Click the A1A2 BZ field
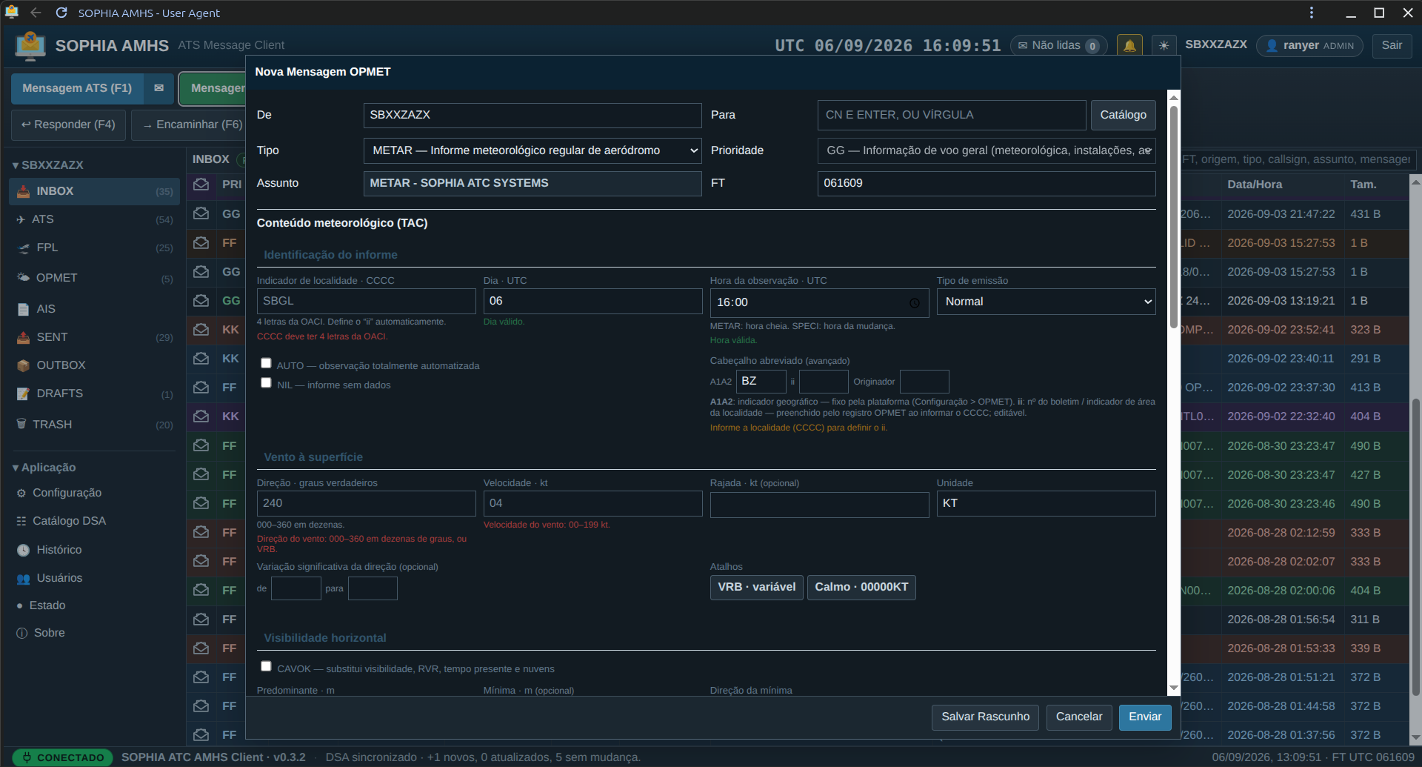Screen dimensions: 1422x767 (761, 382)
